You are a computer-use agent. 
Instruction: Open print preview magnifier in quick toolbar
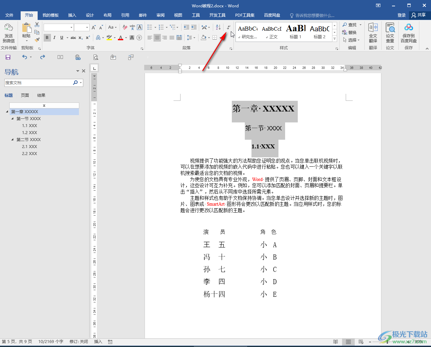coord(96,57)
